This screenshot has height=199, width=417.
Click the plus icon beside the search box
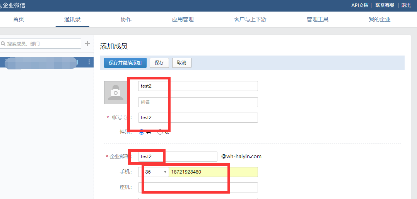pyautogui.click(x=87, y=44)
